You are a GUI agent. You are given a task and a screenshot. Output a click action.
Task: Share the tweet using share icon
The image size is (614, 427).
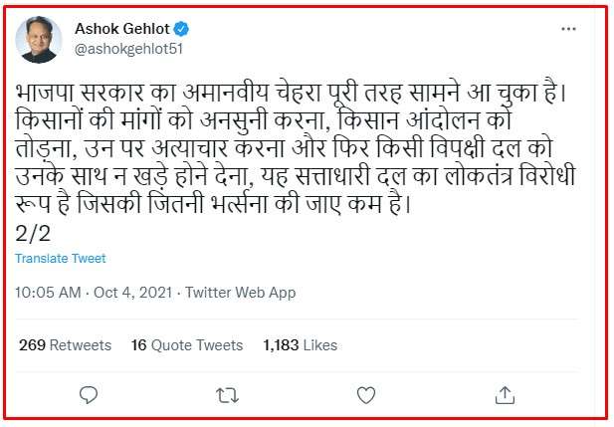[506, 396]
